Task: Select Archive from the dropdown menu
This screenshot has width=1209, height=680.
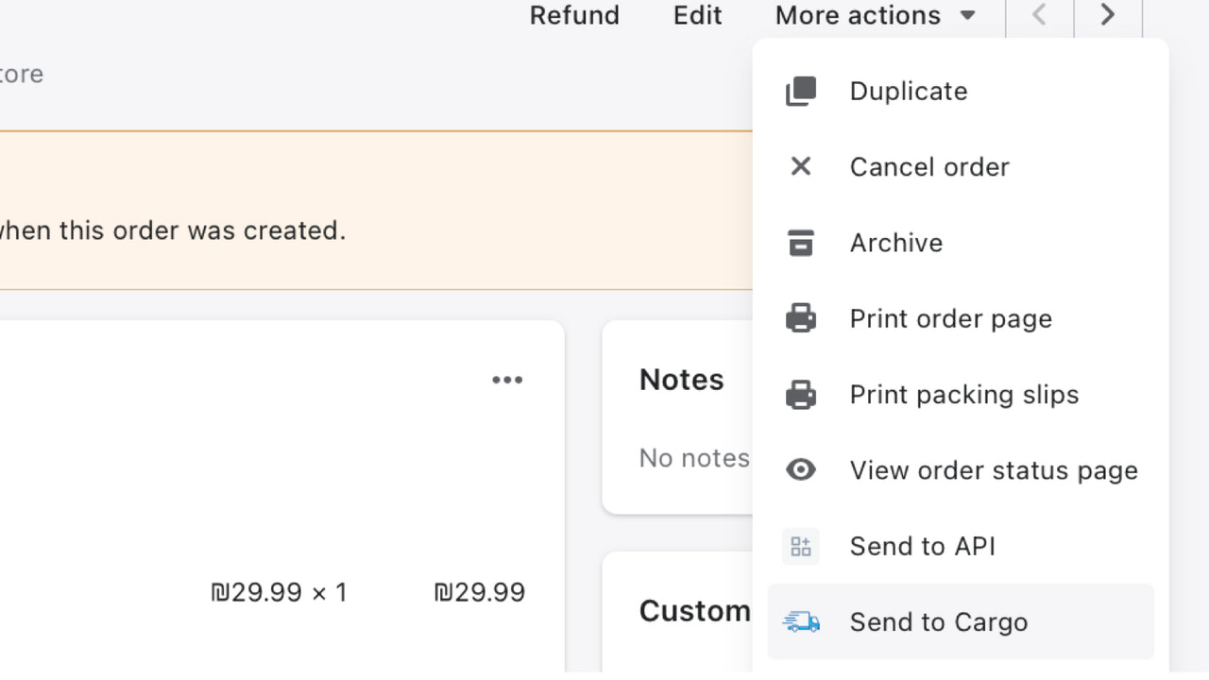Action: coord(895,243)
